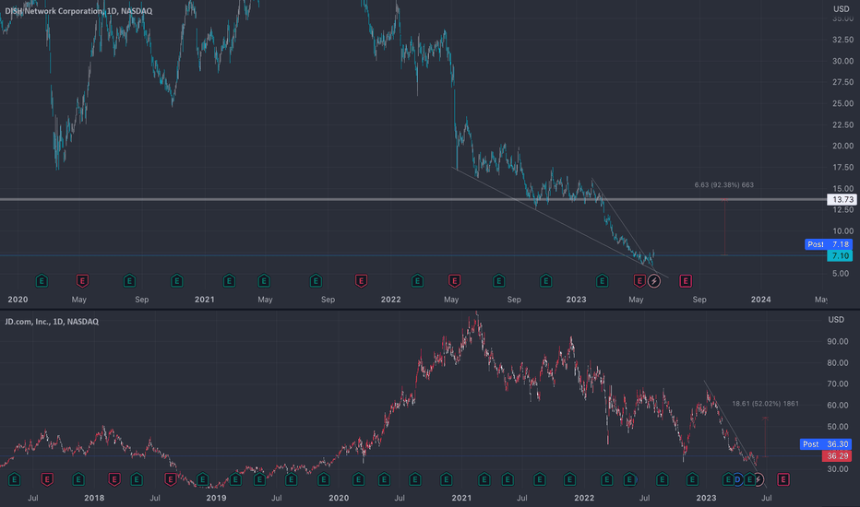Open JD.com red earnings marker just after Jul 2018
Image resolution: width=860 pixels, height=507 pixels.
171,479
